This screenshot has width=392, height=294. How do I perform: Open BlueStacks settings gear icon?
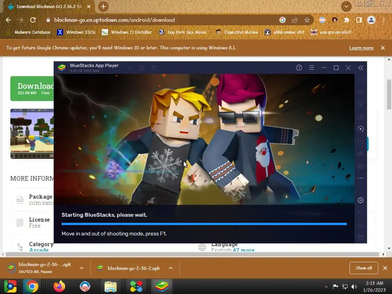361,200
